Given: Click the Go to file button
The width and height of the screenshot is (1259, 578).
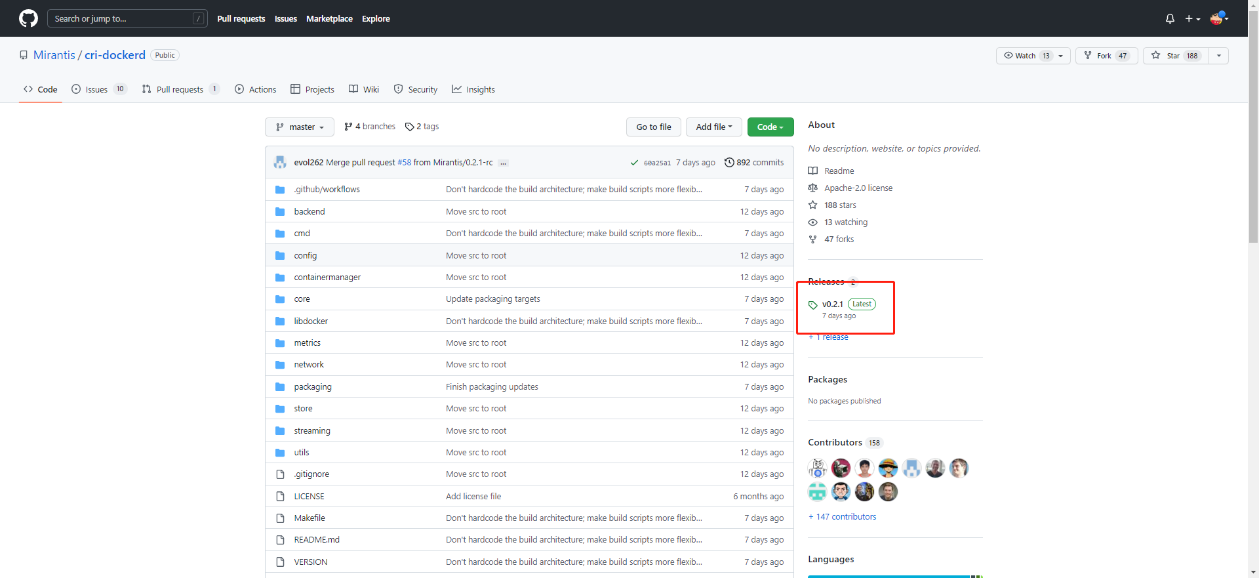Looking at the screenshot, I should (x=654, y=127).
